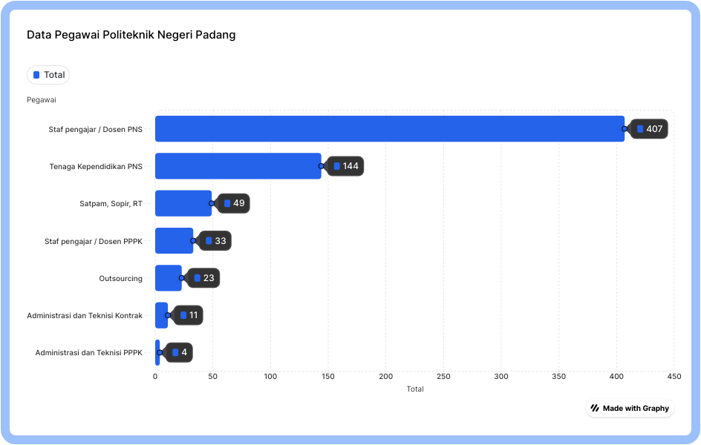Click the Graphy logo icon in the badge
Screen dimensions: 701x445
click(x=595, y=408)
